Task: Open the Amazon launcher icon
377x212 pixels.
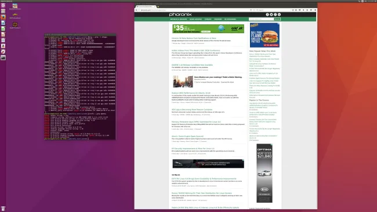Action: click(x=3, y=46)
